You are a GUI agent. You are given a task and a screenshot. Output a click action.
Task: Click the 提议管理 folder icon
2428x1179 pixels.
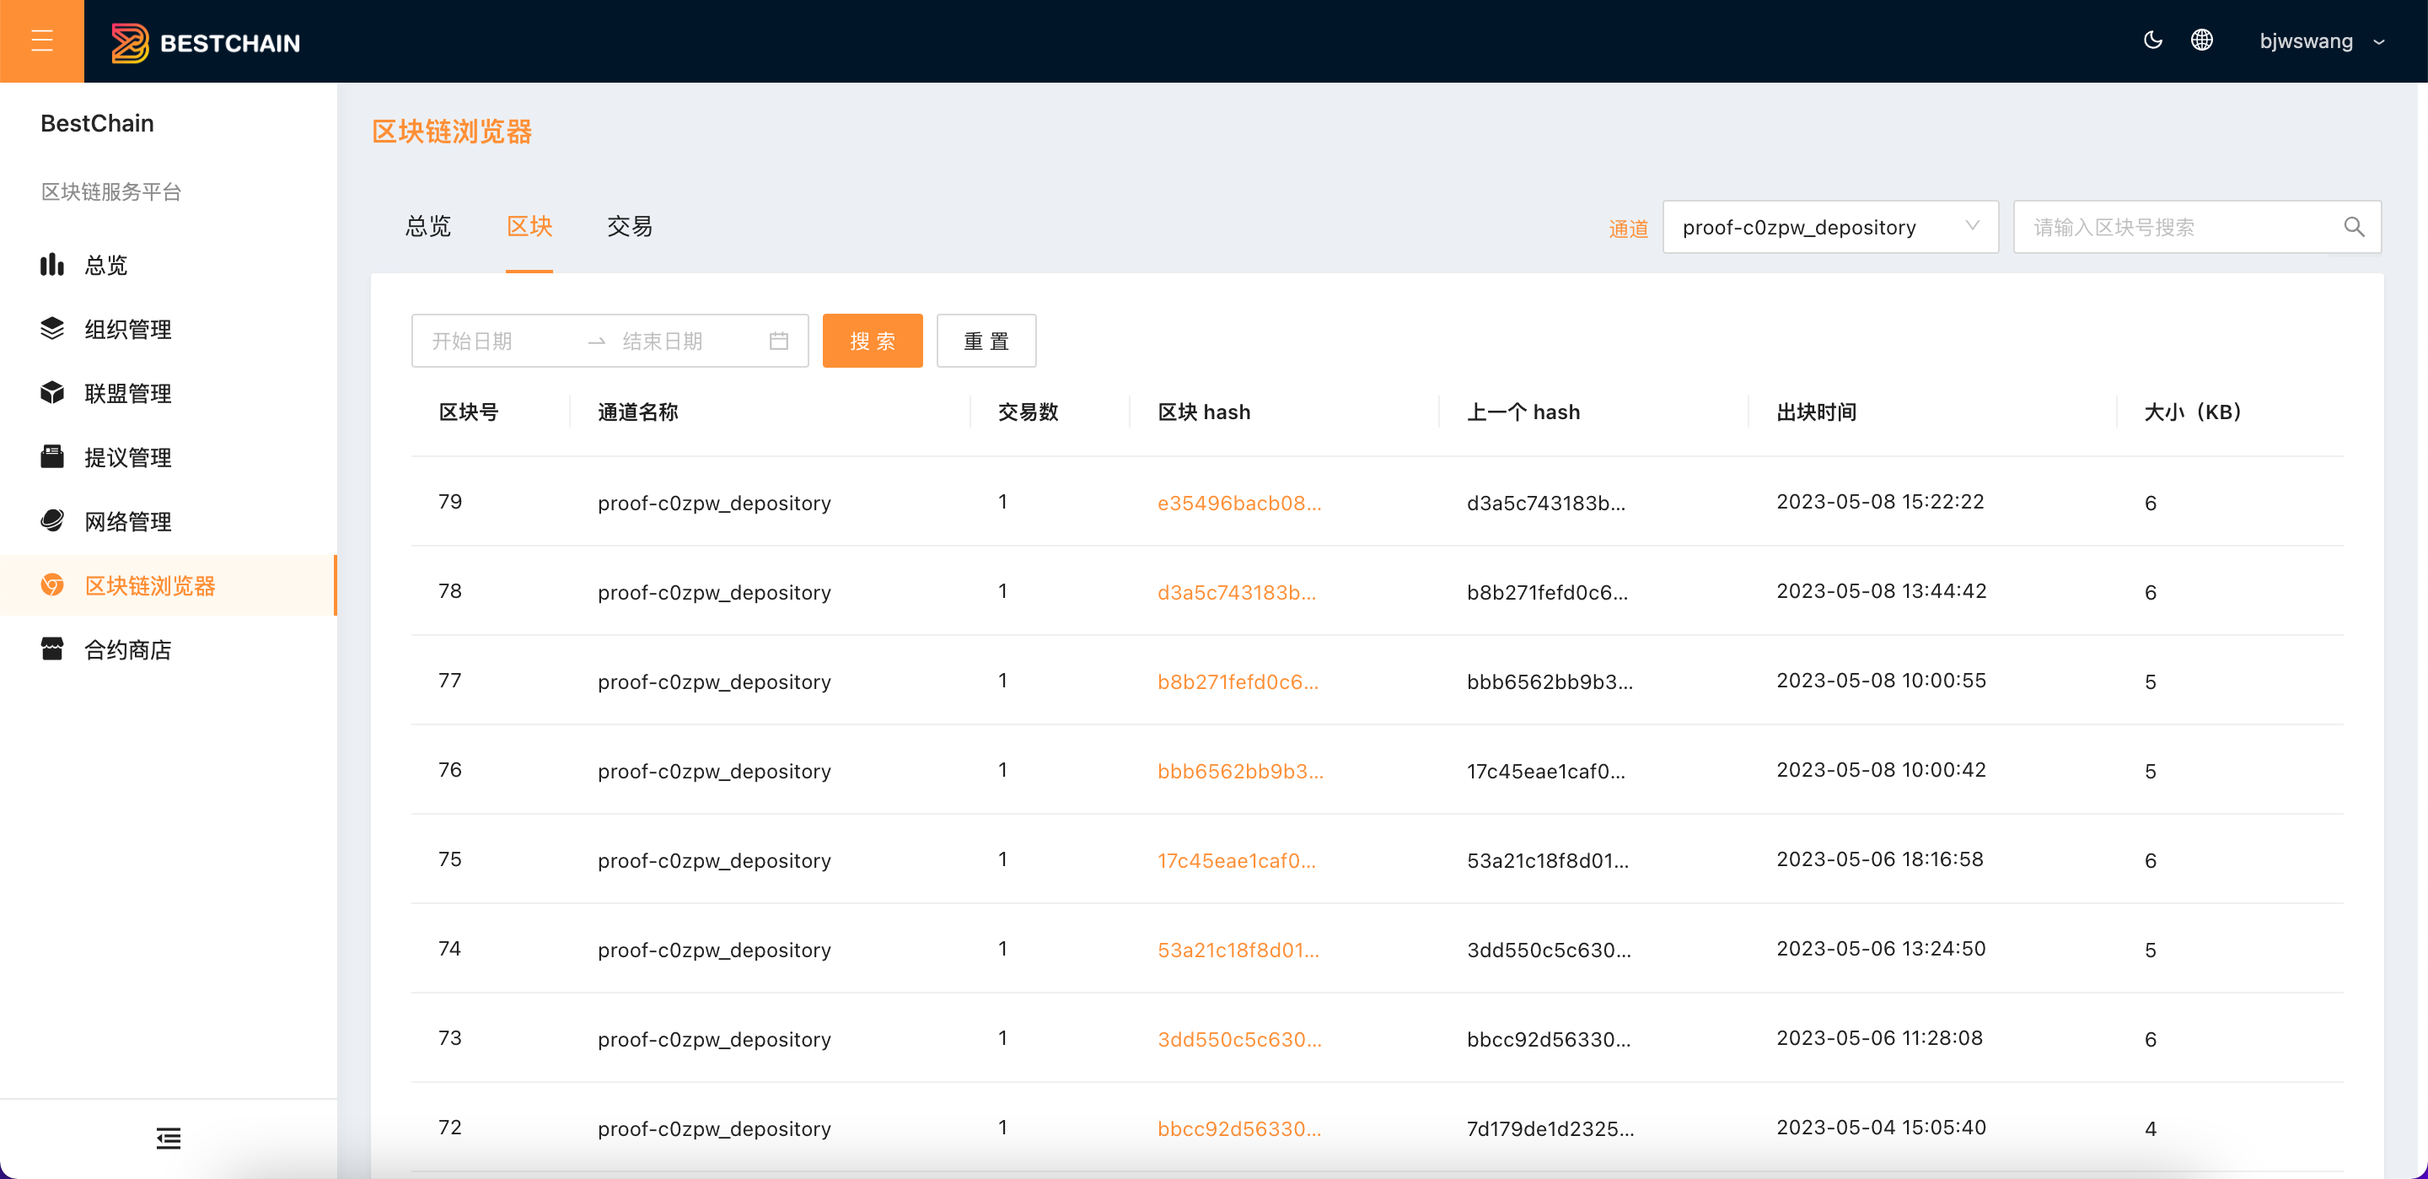(51, 456)
